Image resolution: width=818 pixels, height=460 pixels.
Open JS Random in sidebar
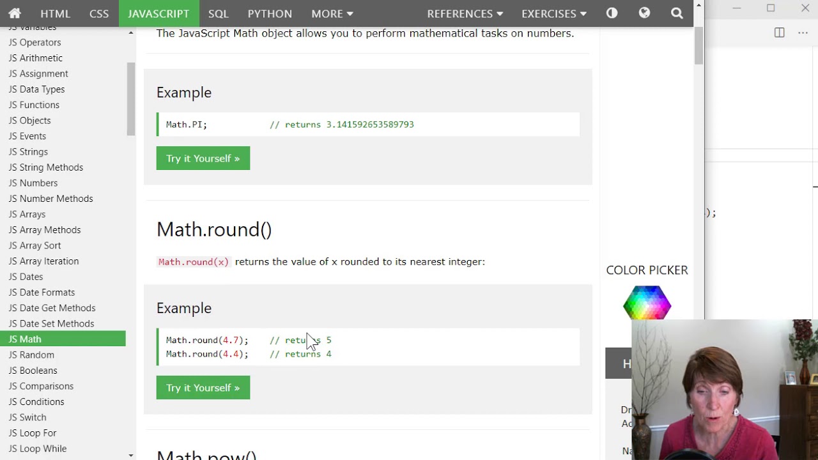pyautogui.click(x=31, y=355)
